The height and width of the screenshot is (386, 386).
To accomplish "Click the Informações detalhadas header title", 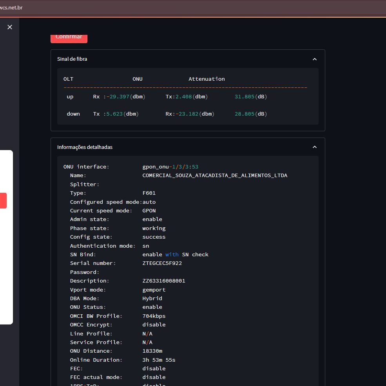I will click(85, 147).
